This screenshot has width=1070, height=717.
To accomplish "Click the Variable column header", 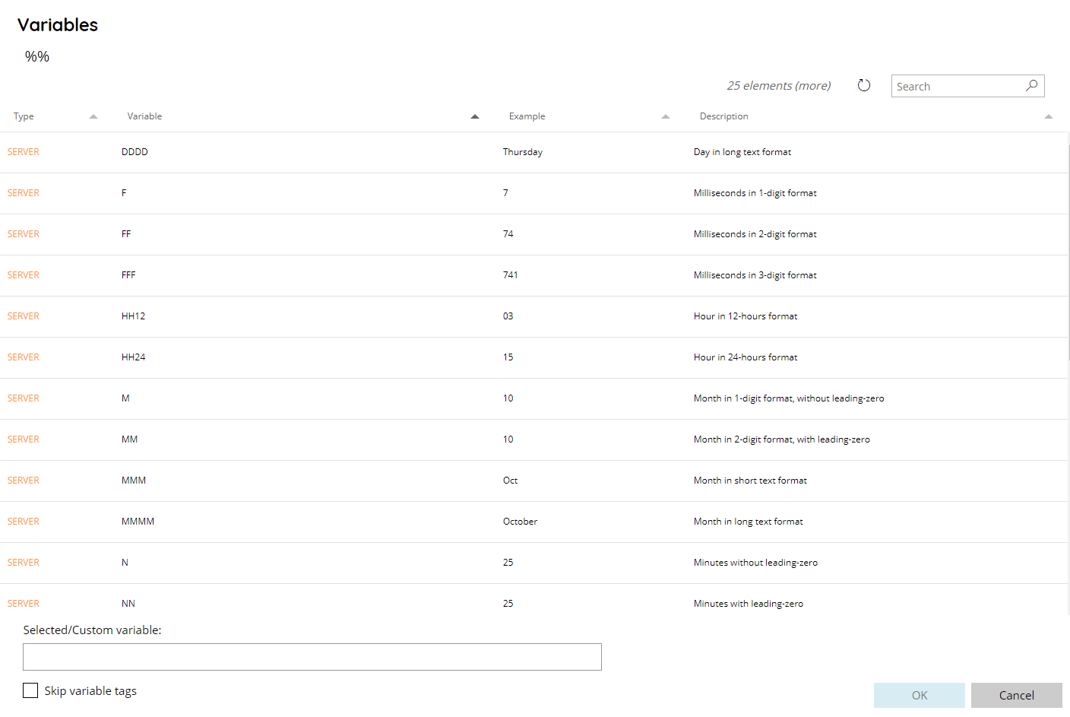I will pyautogui.click(x=144, y=116).
